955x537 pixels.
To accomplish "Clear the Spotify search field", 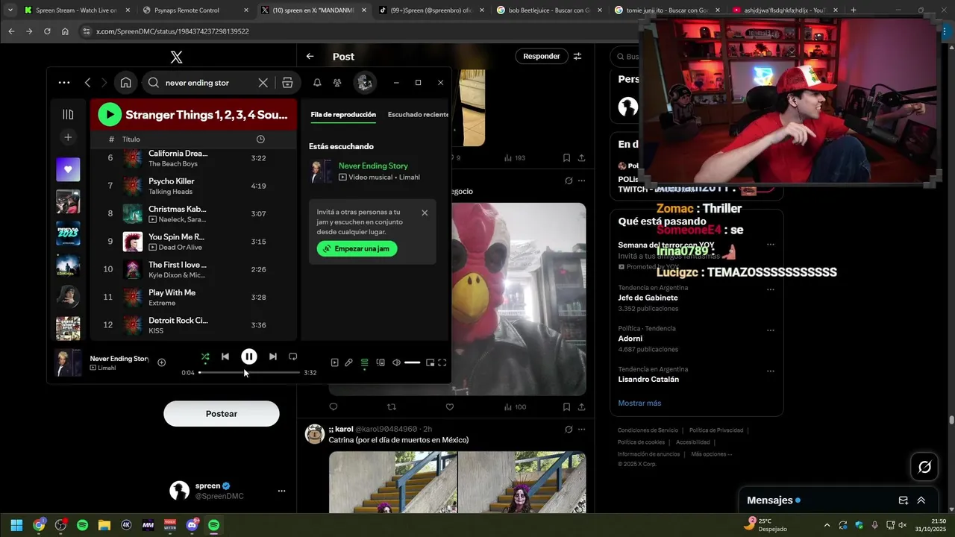I will point(263,83).
